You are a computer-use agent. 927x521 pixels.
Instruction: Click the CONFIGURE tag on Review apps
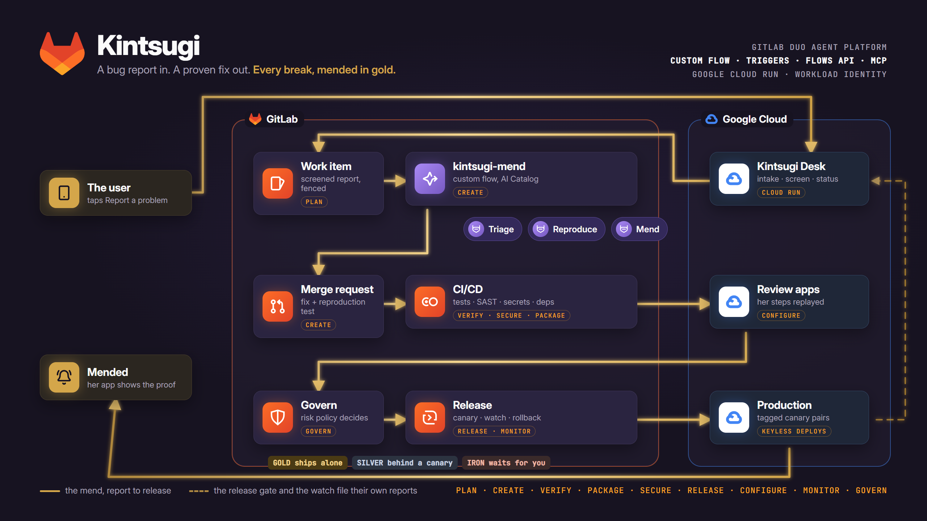(781, 315)
